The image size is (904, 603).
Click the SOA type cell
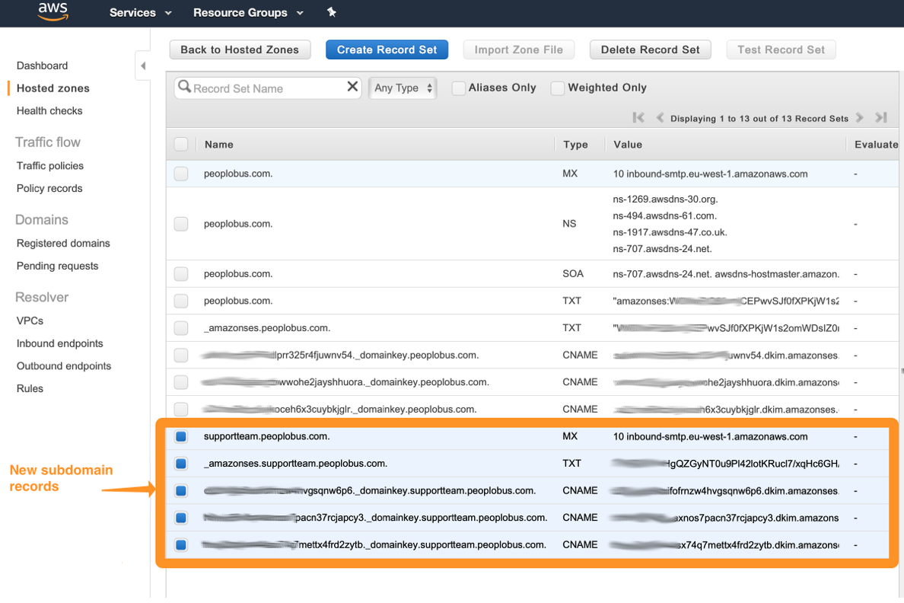(573, 273)
